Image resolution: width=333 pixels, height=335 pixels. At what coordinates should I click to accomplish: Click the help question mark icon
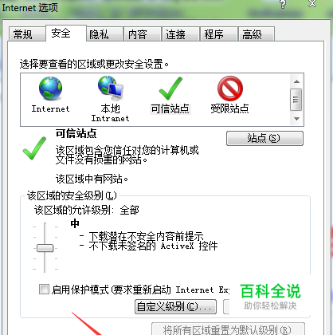tap(283, 4)
